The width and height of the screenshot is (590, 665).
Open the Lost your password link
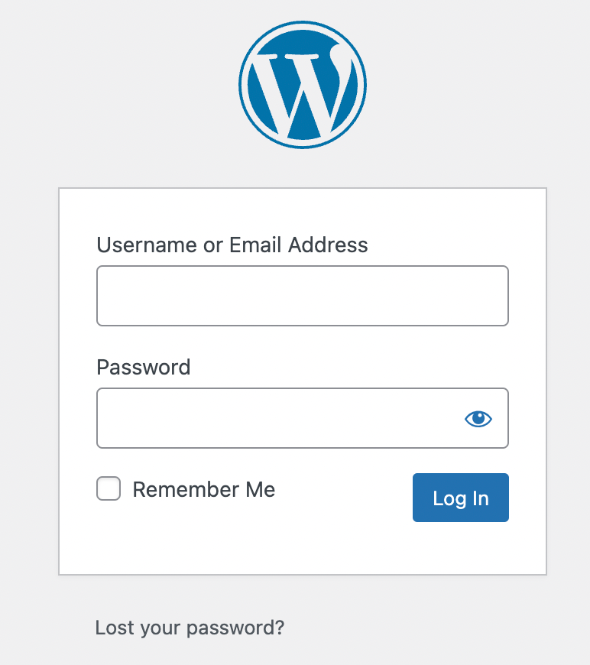(x=190, y=628)
